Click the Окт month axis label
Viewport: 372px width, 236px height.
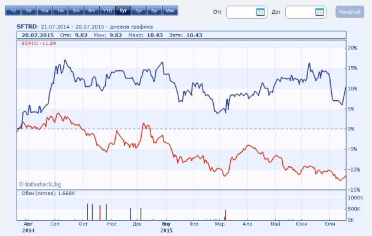click(x=83, y=224)
